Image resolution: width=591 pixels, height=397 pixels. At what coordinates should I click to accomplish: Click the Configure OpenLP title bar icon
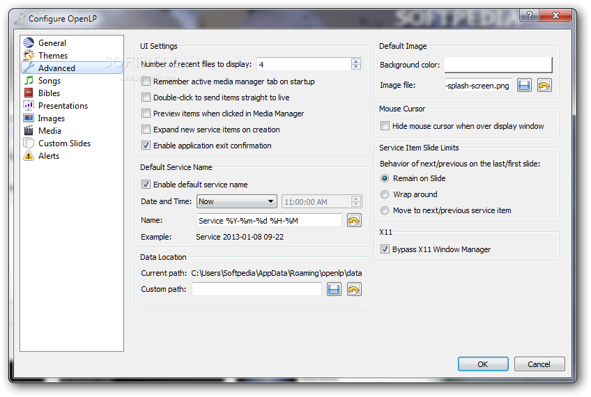tap(20, 18)
